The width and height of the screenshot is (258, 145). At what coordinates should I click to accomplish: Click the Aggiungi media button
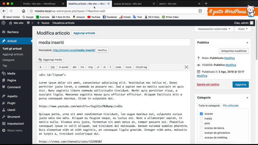[x=50, y=60]
